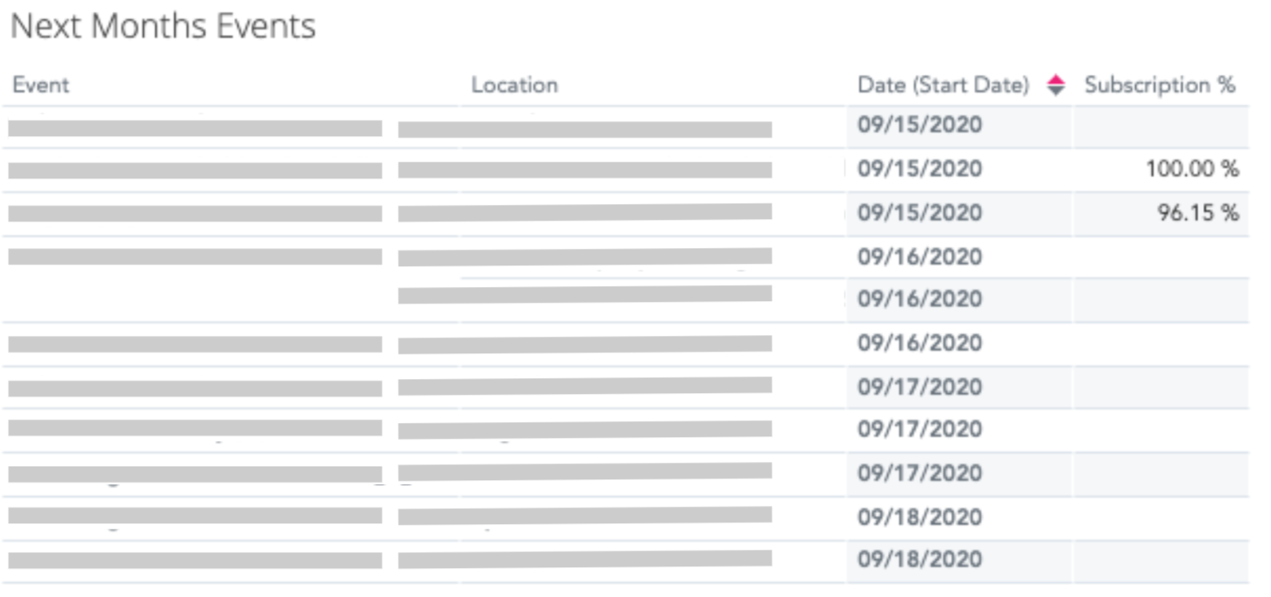Click the 96.15 % subscription value
The width and height of the screenshot is (1271, 597).
point(1197,213)
